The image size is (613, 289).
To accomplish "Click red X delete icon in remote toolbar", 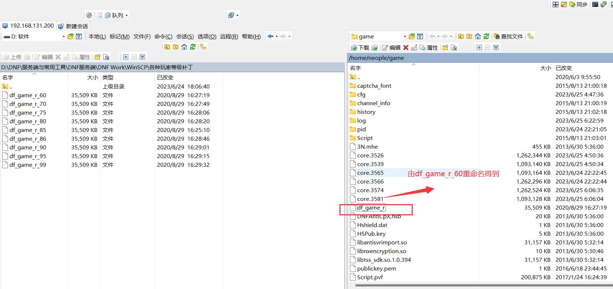I will [406, 48].
